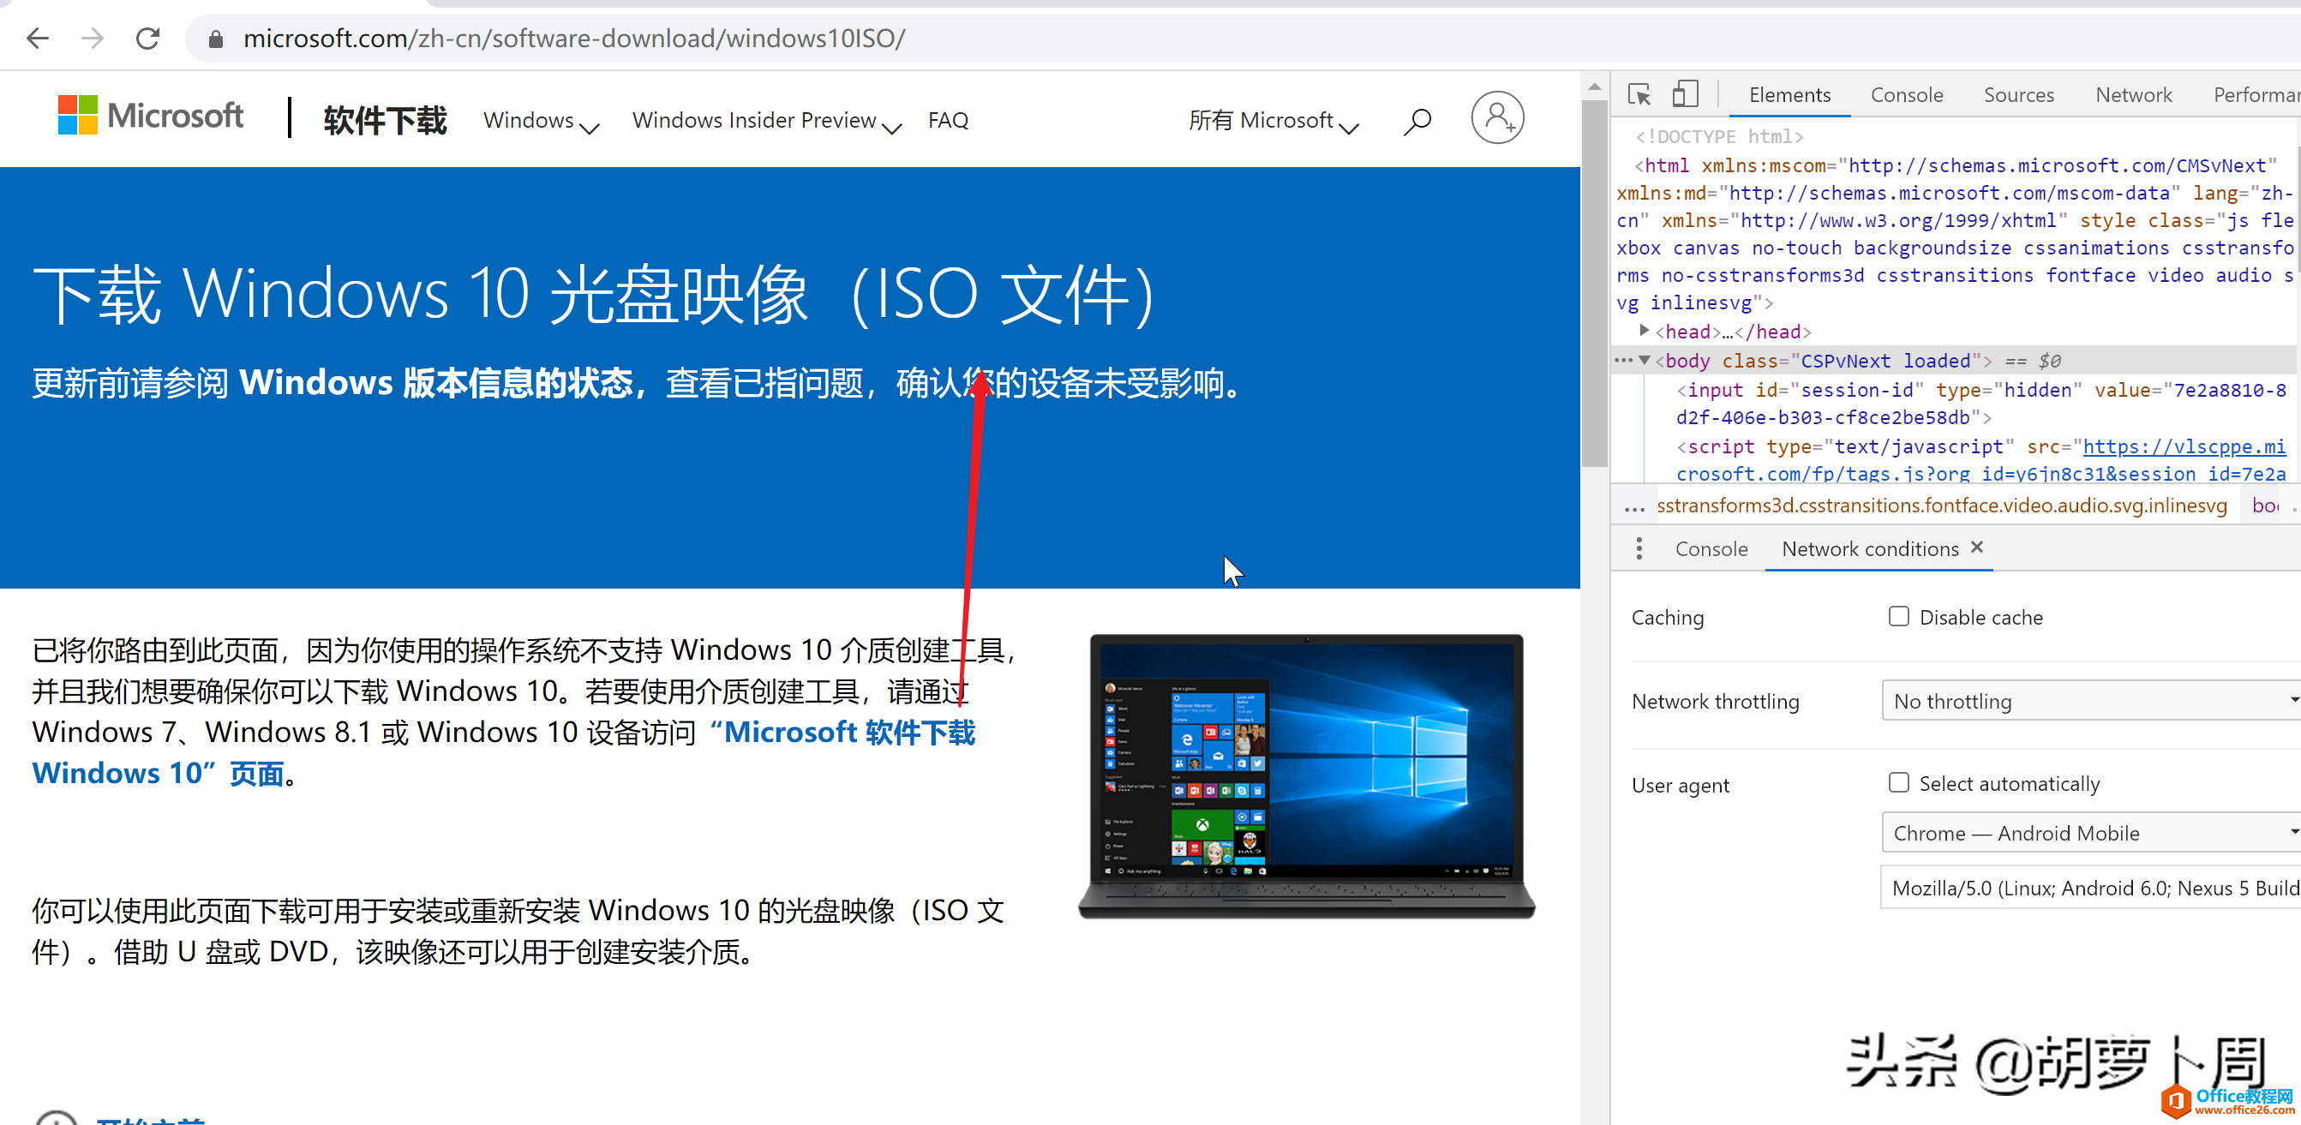Click the scrollbar up arrow
The height and width of the screenshot is (1125, 2301).
(1595, 87)
